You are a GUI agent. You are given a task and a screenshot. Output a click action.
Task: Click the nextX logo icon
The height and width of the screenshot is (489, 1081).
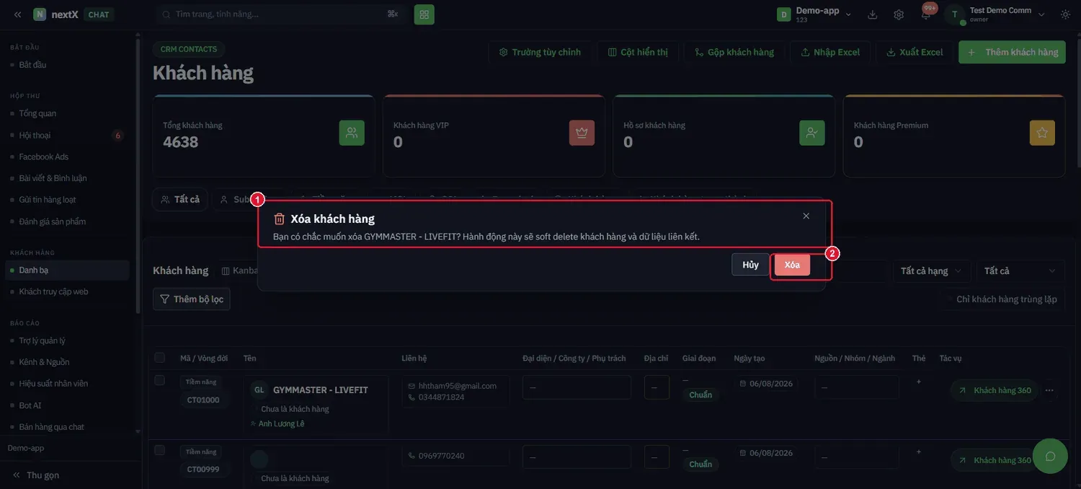[40, 14]
